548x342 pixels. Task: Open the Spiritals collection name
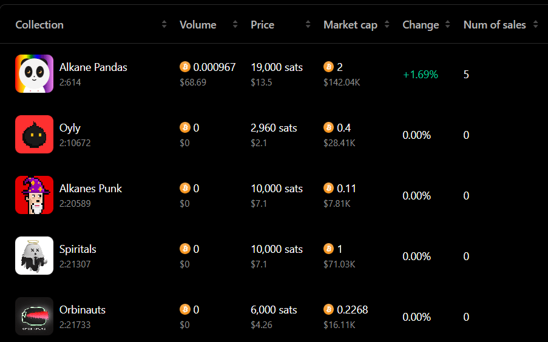[78, 249]
